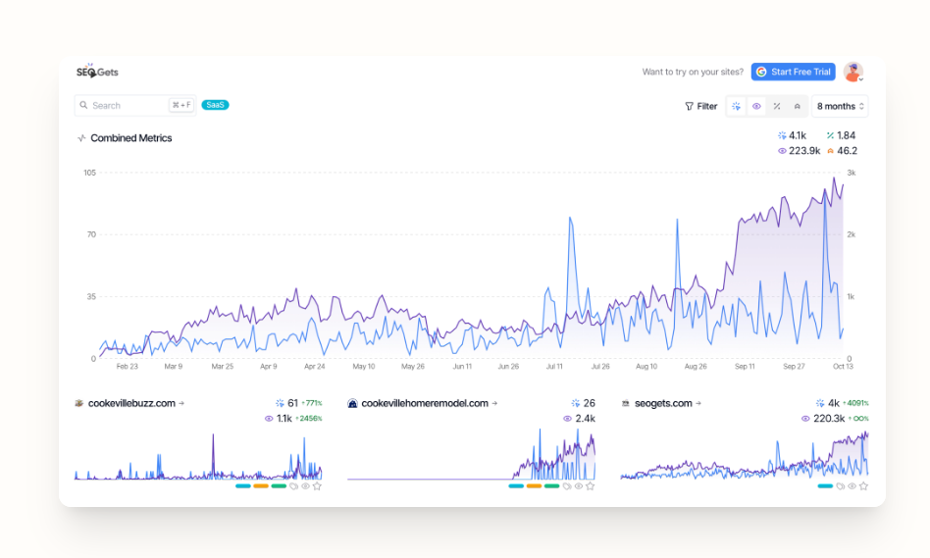This screenshot has height=558, width=930.
Task: Click the seogets.com clicks icon beside 4k
Action: (820, 403)
